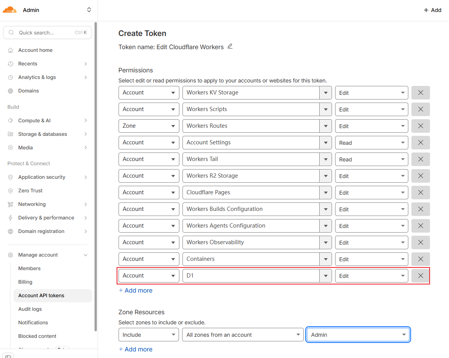The image size is (449, 358).
Task: Open the Admin account switcher
Action: pyautogui.click(x=89, y=10)
